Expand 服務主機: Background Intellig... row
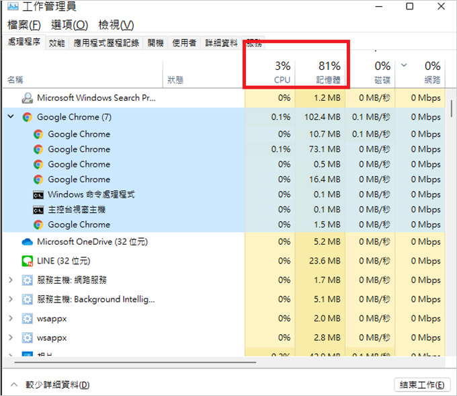This screenshot has height=396, width=457. pyautogui.click(x=11, y=299)
